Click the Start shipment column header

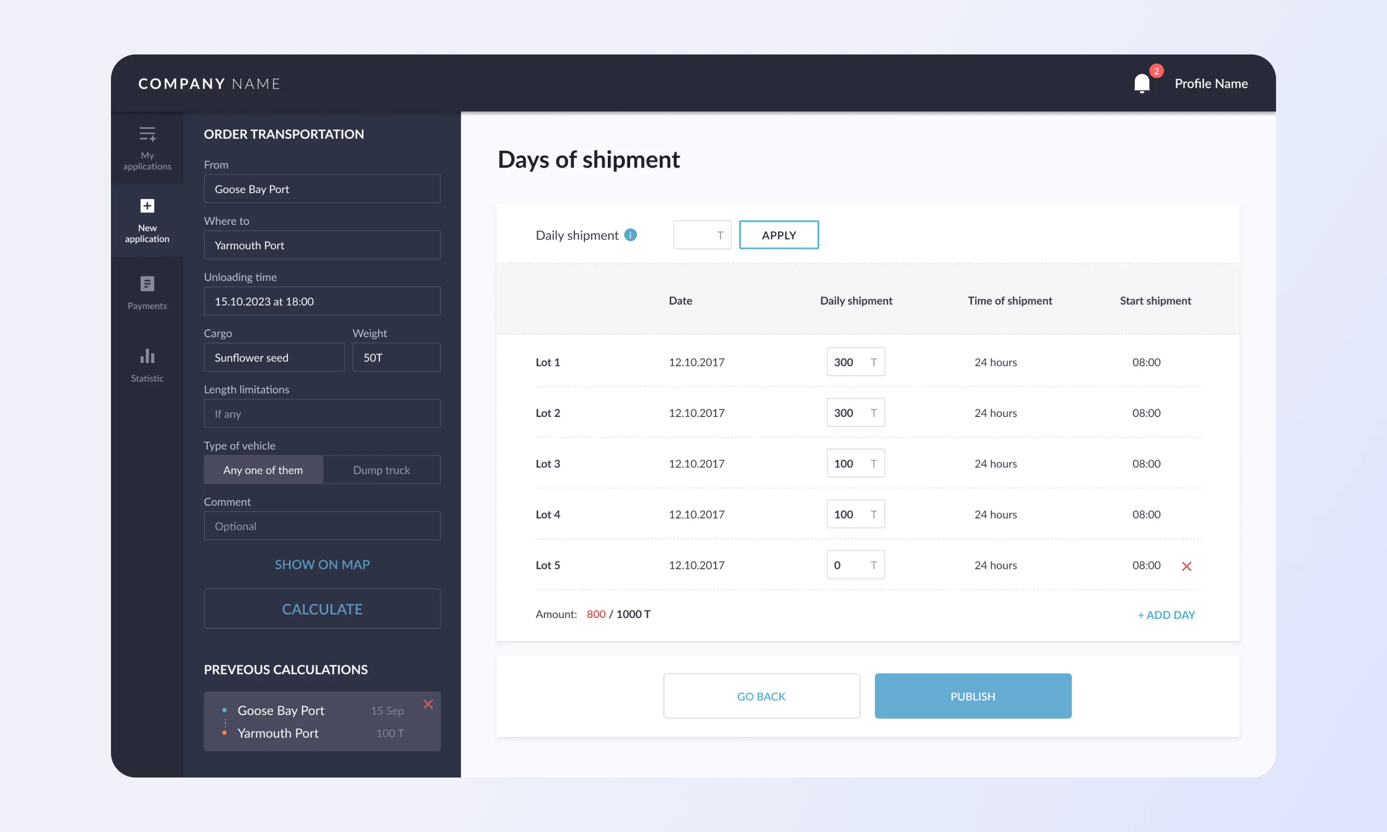[x=1156, y=301]
